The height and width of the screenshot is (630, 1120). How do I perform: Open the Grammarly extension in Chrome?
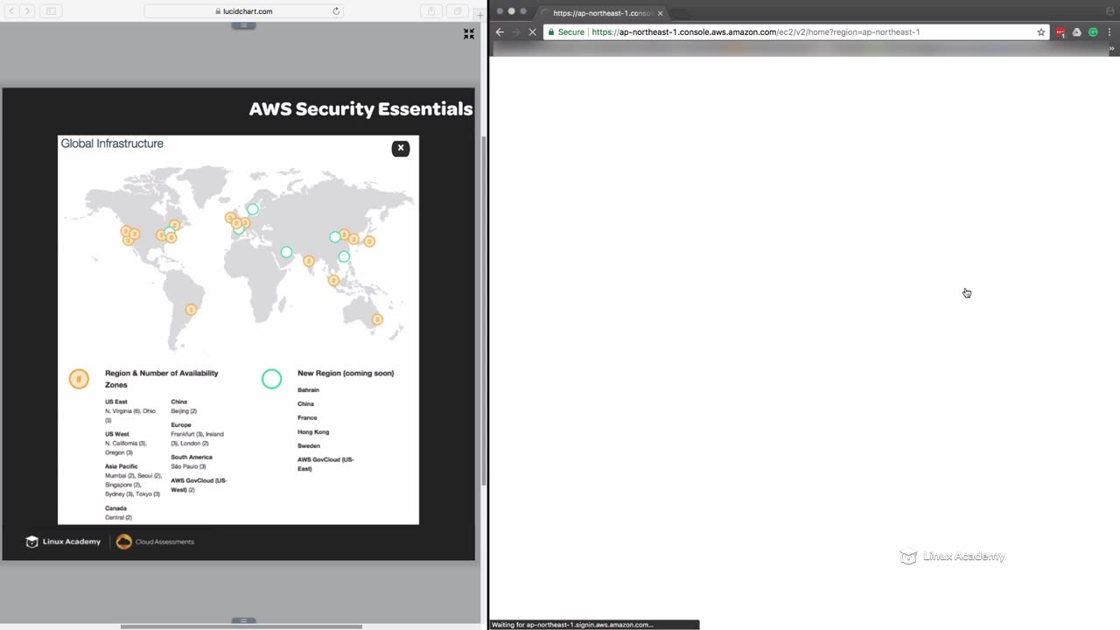(x=1091, y=32)
